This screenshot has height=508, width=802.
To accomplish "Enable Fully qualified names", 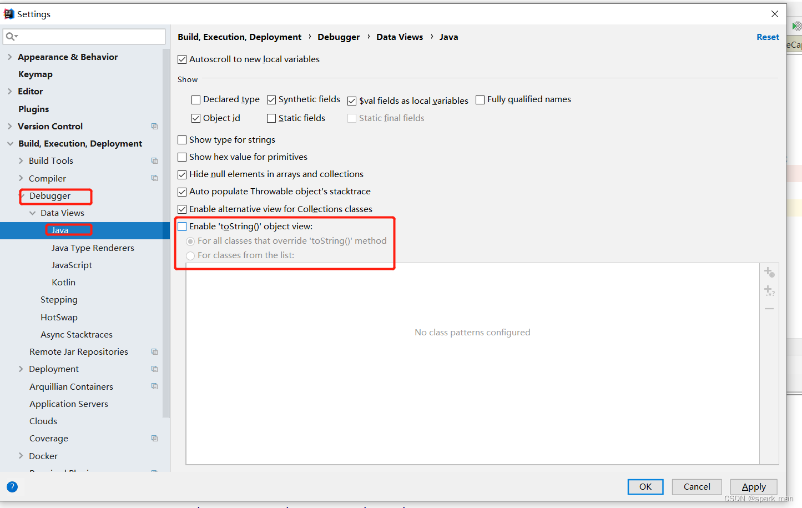I will [480, 100].
